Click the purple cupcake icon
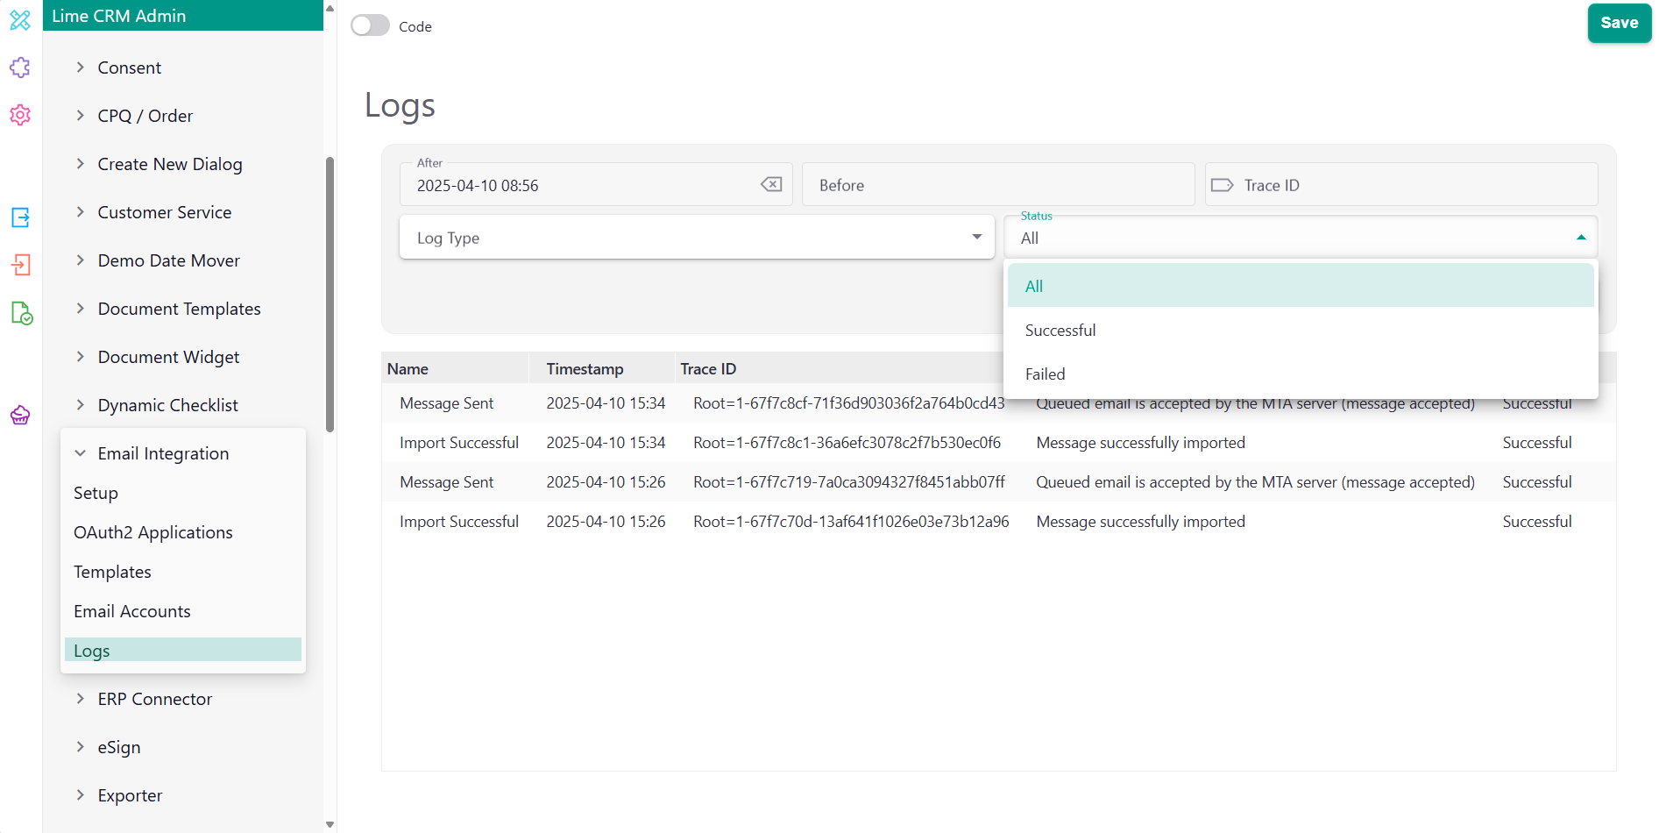Viewport: 1659px width, 833px height. pyautogui.click(x=20, y=415)
